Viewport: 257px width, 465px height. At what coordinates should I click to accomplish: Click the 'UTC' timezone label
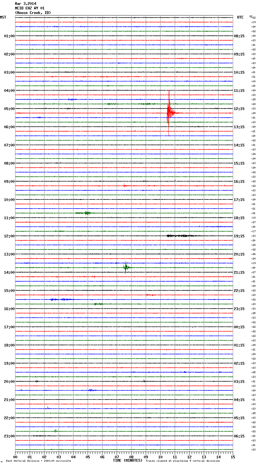point(240,17)
